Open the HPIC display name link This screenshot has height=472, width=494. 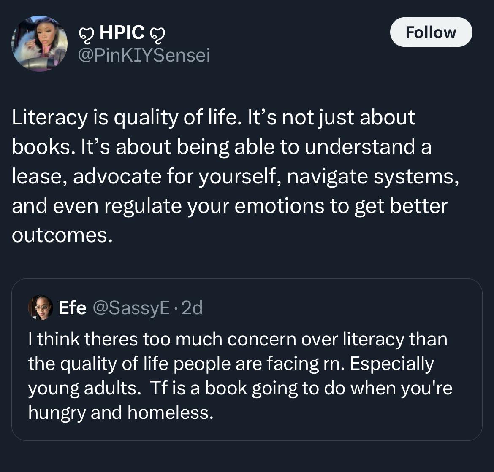122,32
